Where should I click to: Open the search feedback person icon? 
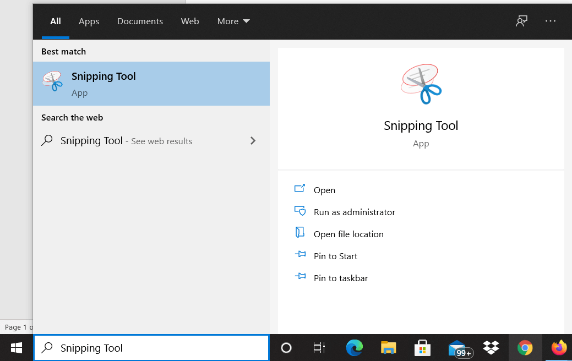[521, 21]
